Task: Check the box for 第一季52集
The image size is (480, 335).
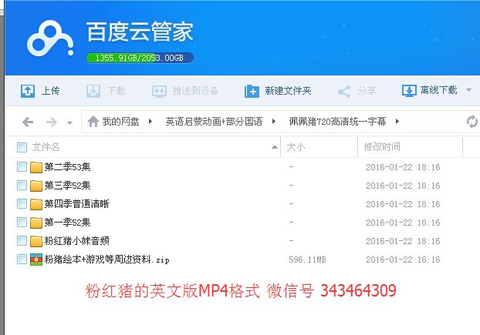Action: (x=22, y=223)
